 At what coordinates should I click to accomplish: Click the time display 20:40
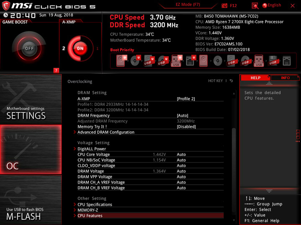23,15
